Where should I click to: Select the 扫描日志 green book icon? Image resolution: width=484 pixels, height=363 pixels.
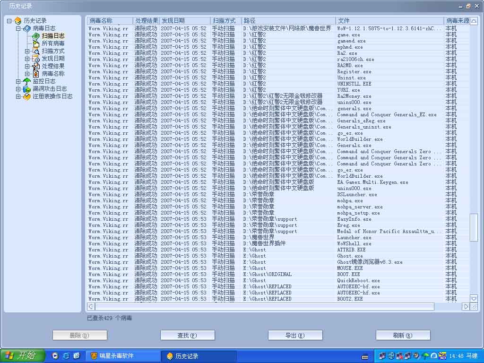[x=36, y=36]
